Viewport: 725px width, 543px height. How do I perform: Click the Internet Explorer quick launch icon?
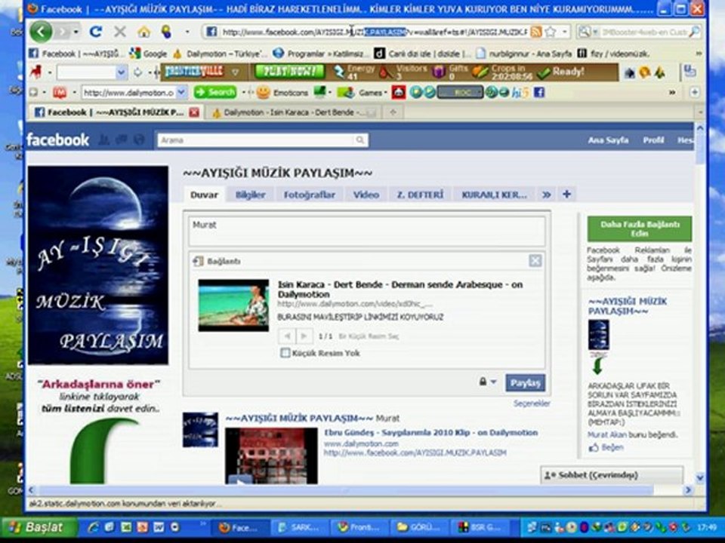(x=94, y=527)
